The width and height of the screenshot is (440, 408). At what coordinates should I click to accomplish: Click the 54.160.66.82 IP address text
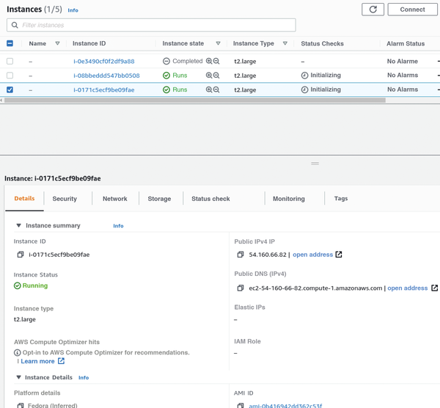click(268, 255)
